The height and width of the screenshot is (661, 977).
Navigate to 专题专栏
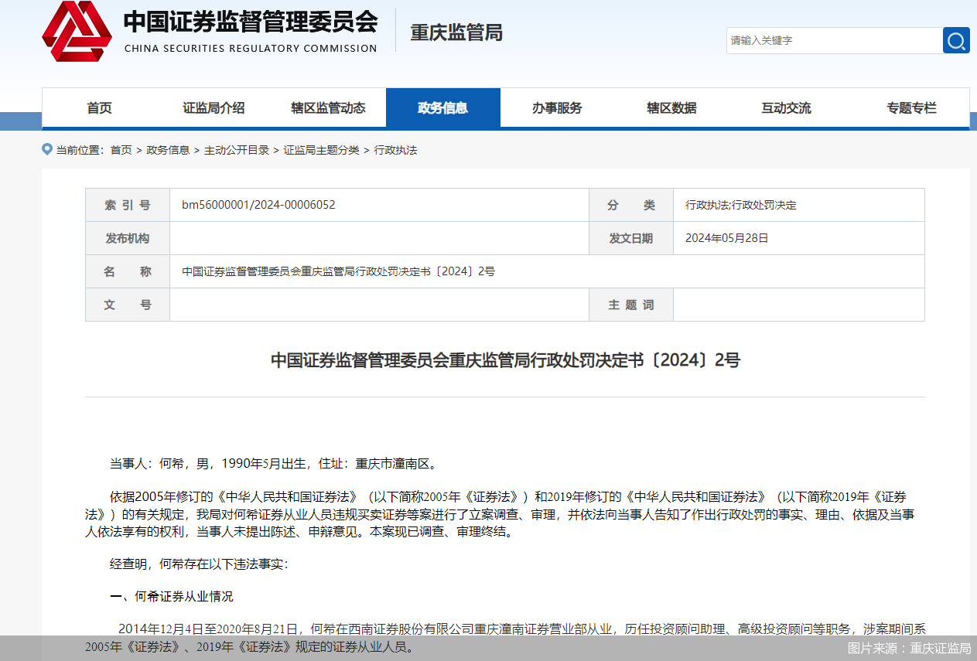click(x=910, y=107)
